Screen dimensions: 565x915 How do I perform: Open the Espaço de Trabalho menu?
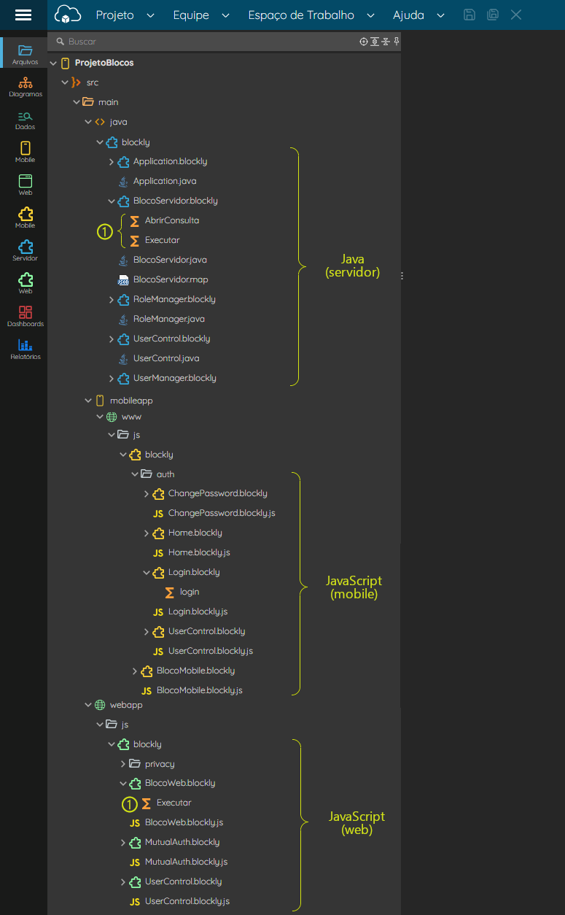311,15
